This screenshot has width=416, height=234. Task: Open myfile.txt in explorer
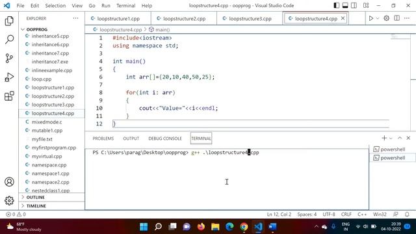pyautogui.click(x=42, y=139)
